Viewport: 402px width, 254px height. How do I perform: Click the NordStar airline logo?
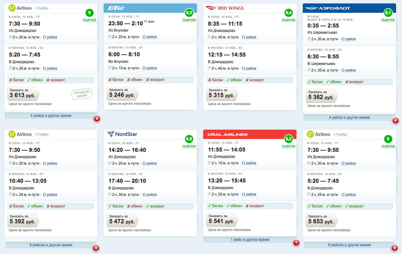click(122, 134)
